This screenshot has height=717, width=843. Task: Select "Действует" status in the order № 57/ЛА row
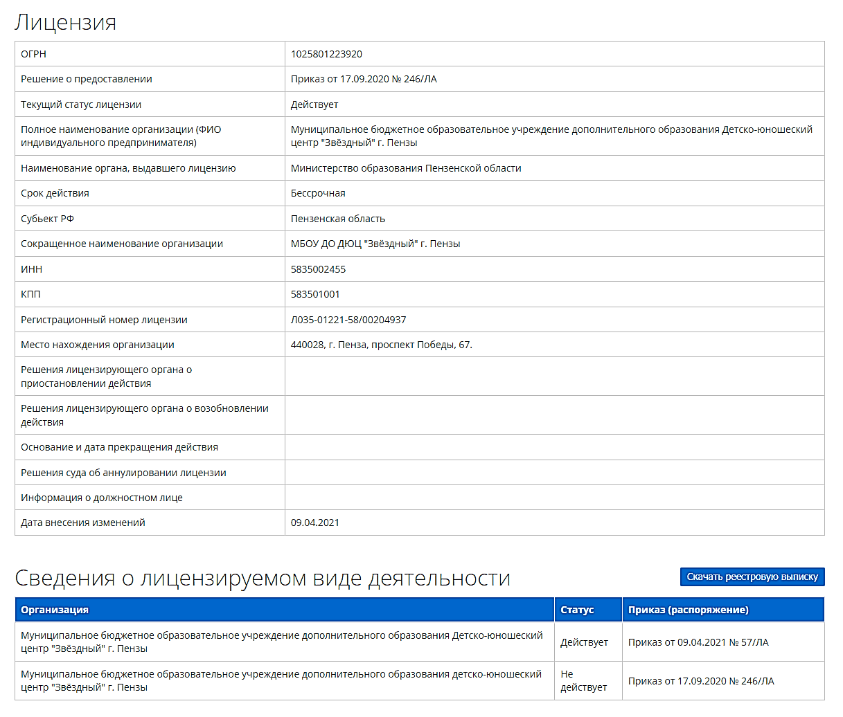click(584, 642)
